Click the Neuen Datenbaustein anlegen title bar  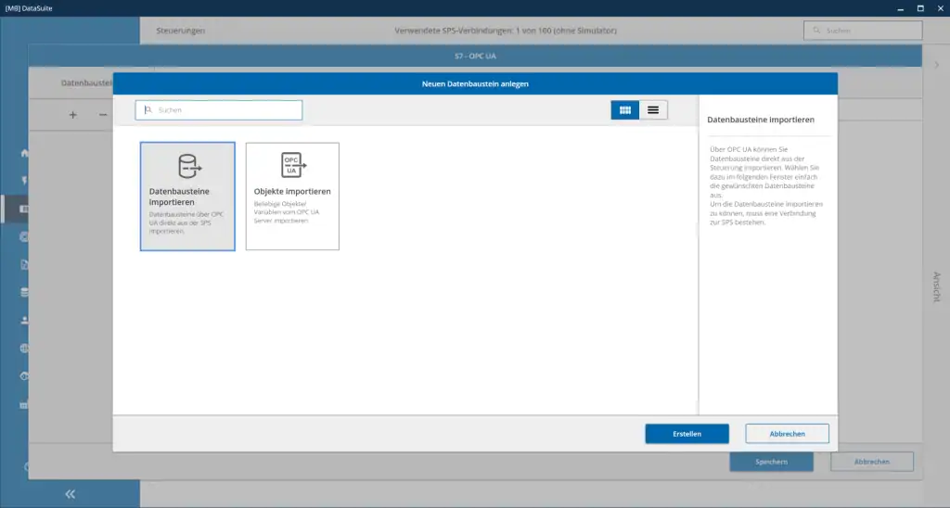[475, 83]
